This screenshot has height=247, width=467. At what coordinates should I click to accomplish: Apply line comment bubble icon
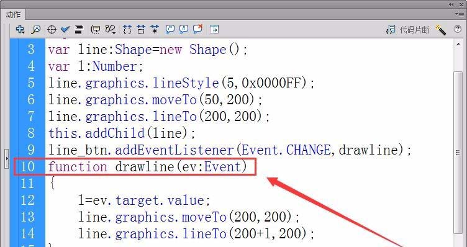[184, 29]
